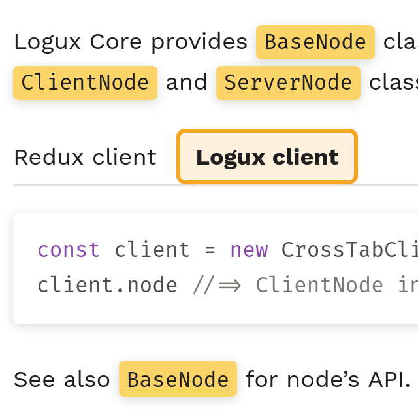Click the ServerNode highlighted code label
This screenshot has height=419, width=418.
288,83
